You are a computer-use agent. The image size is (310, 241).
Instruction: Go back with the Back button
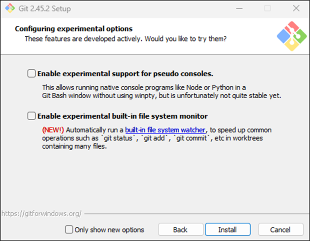coord(180,230)
